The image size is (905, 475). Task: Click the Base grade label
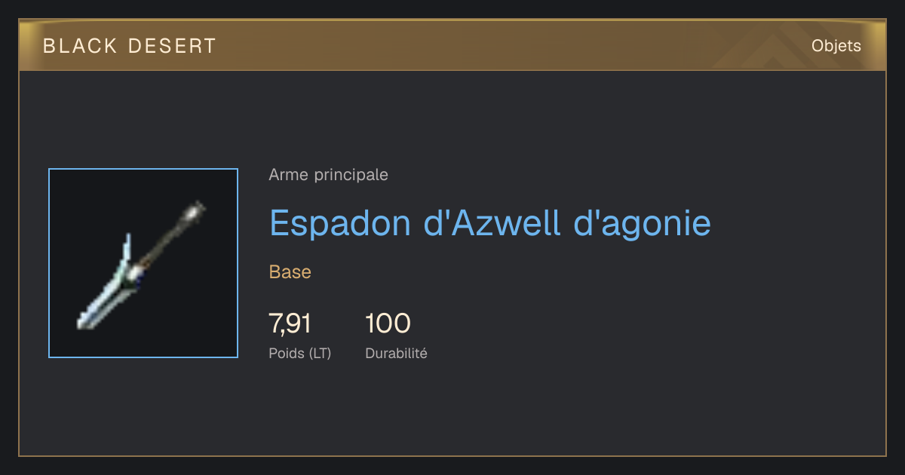(x=290, y=272)
